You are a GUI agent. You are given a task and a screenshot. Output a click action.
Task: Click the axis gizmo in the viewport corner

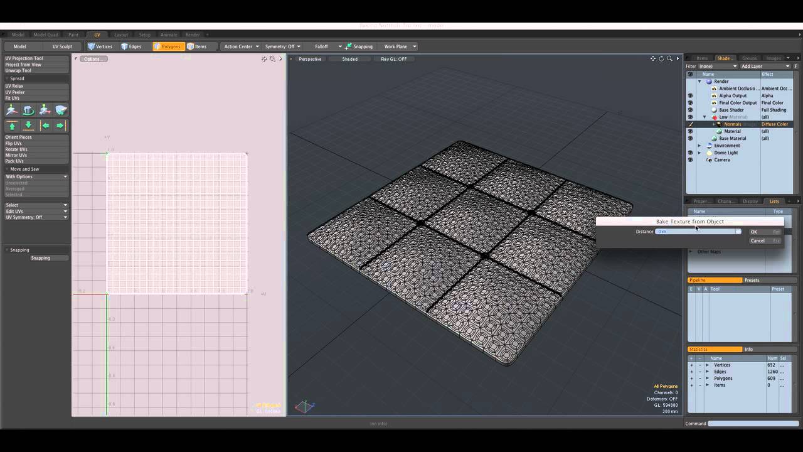(304, 406)
